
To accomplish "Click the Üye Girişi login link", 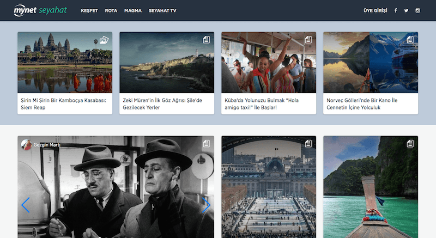I will coord(374,10).
